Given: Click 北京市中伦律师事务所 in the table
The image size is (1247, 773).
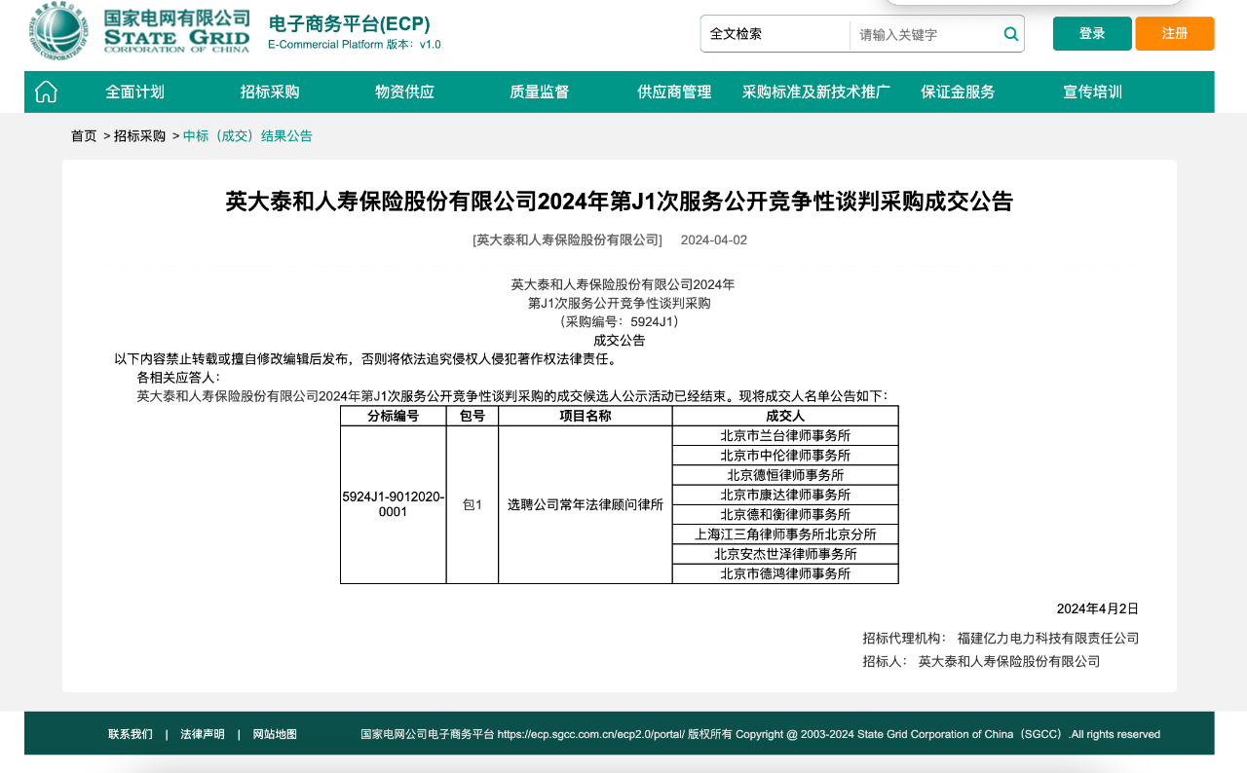Looking at the screenshot, I should click(x=785, y=456).
